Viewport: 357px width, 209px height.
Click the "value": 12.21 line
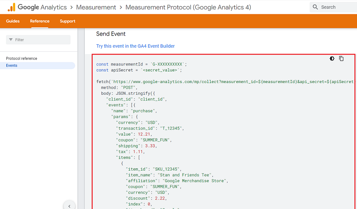134,134
